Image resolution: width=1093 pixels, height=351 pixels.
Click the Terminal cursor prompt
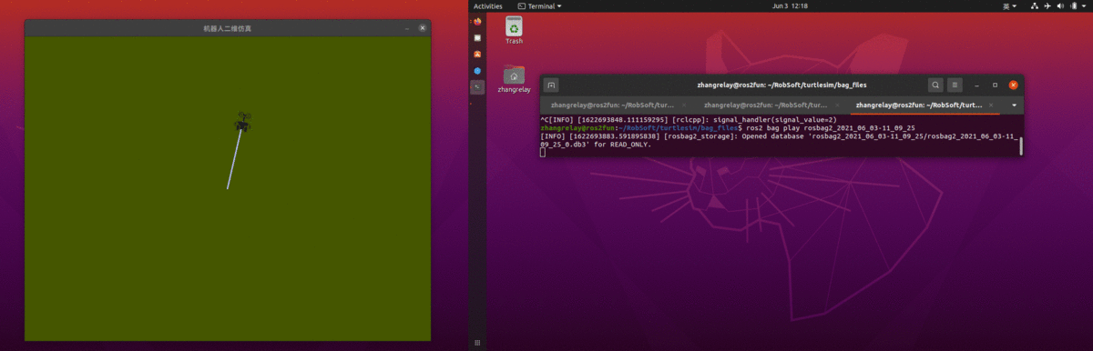pyautogui.click(x=543, y=152)
